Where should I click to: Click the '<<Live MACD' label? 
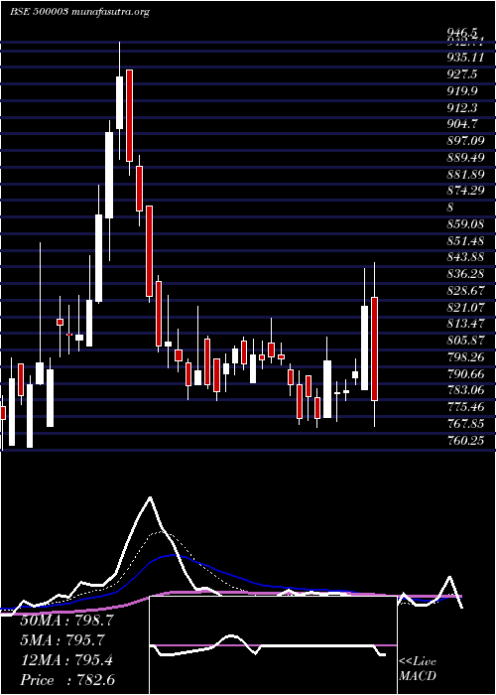click(418, 669)
